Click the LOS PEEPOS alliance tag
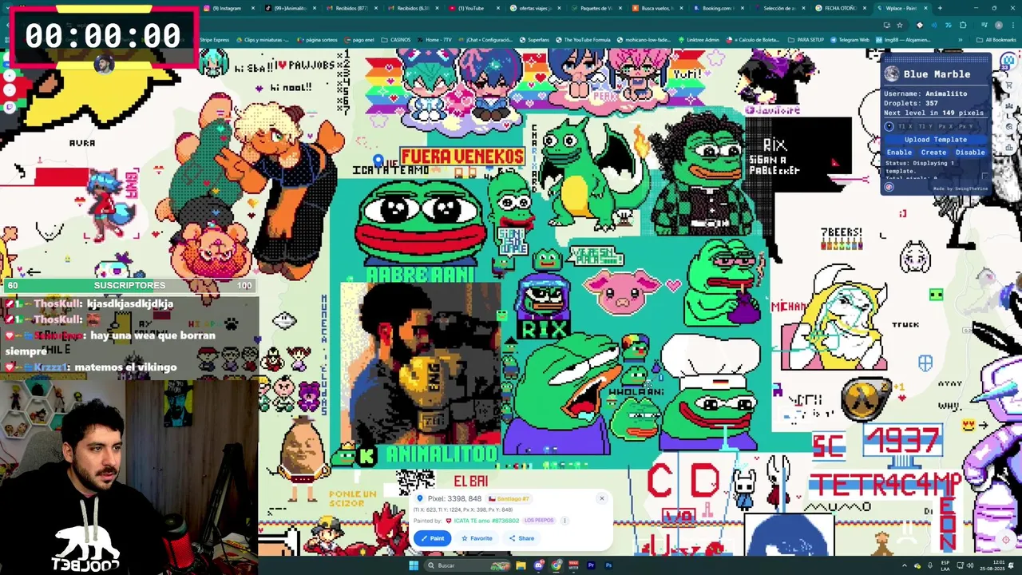 point(539,520)
